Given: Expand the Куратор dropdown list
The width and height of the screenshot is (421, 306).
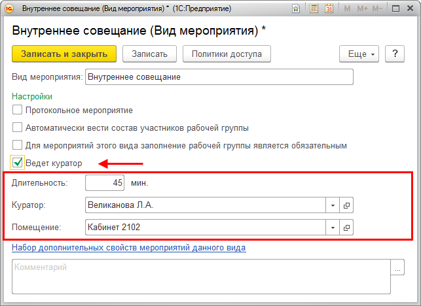Looking at the screenshot, I should coord(333,205).
